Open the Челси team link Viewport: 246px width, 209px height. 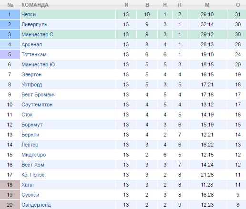pos(29,14)
